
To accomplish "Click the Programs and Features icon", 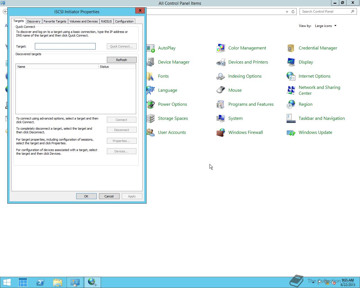I will pos(221,104).
